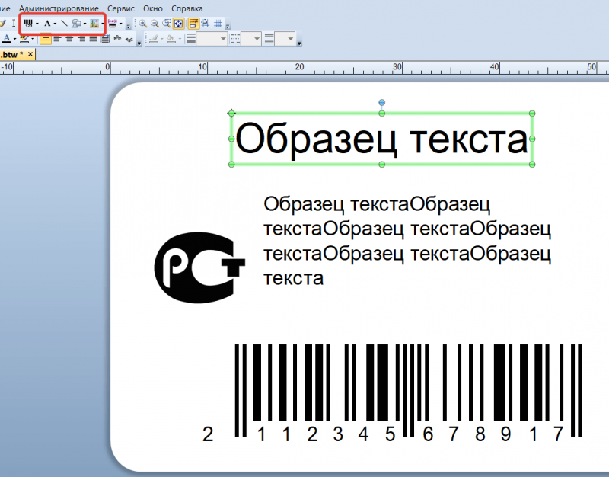Open the Сервис menu

tap(121, 8)
